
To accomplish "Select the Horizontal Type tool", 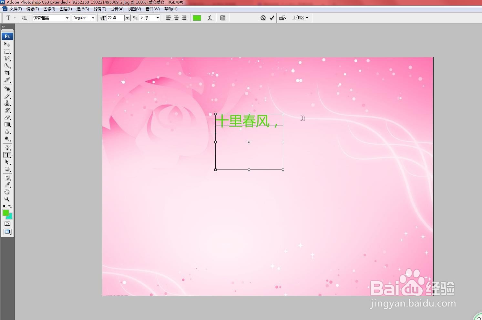I will [7, 155].
